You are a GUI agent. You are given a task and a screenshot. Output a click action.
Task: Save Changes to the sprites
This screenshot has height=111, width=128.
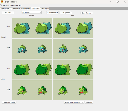(x=87, y=13)
